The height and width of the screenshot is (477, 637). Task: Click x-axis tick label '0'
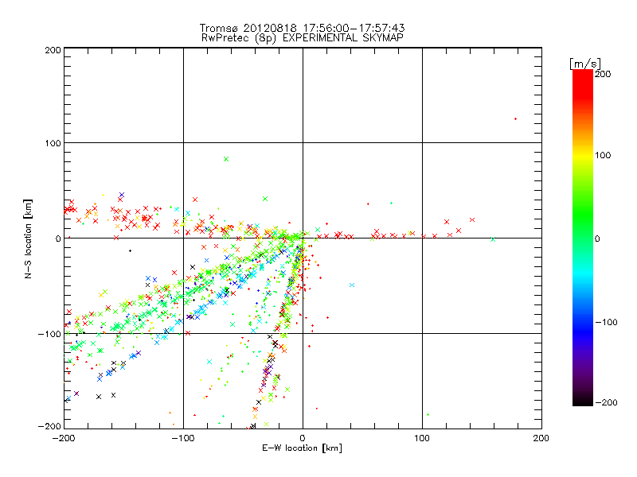pos(303,438)
